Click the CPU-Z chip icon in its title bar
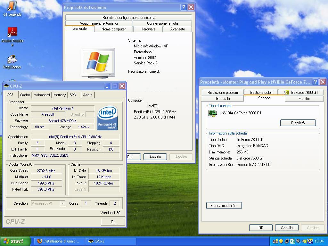328x246 pixels. 6,86
